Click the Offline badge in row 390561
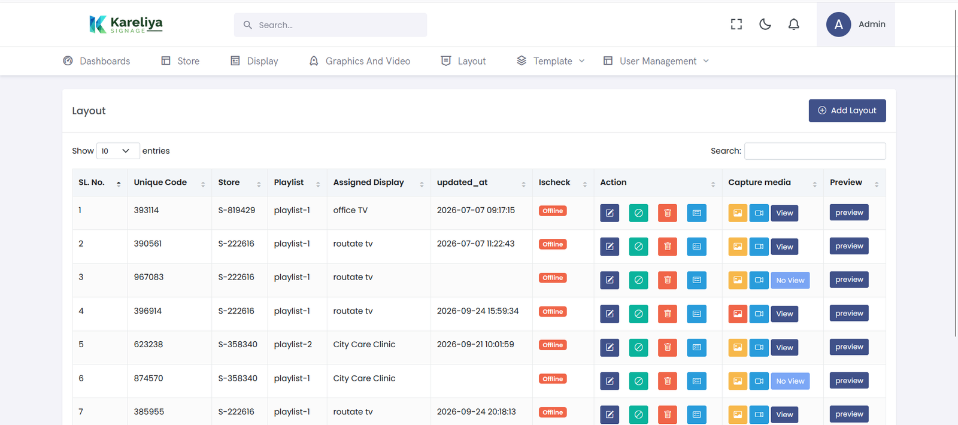This screenshot has width=958, height=425. click(x=553, y=244)
